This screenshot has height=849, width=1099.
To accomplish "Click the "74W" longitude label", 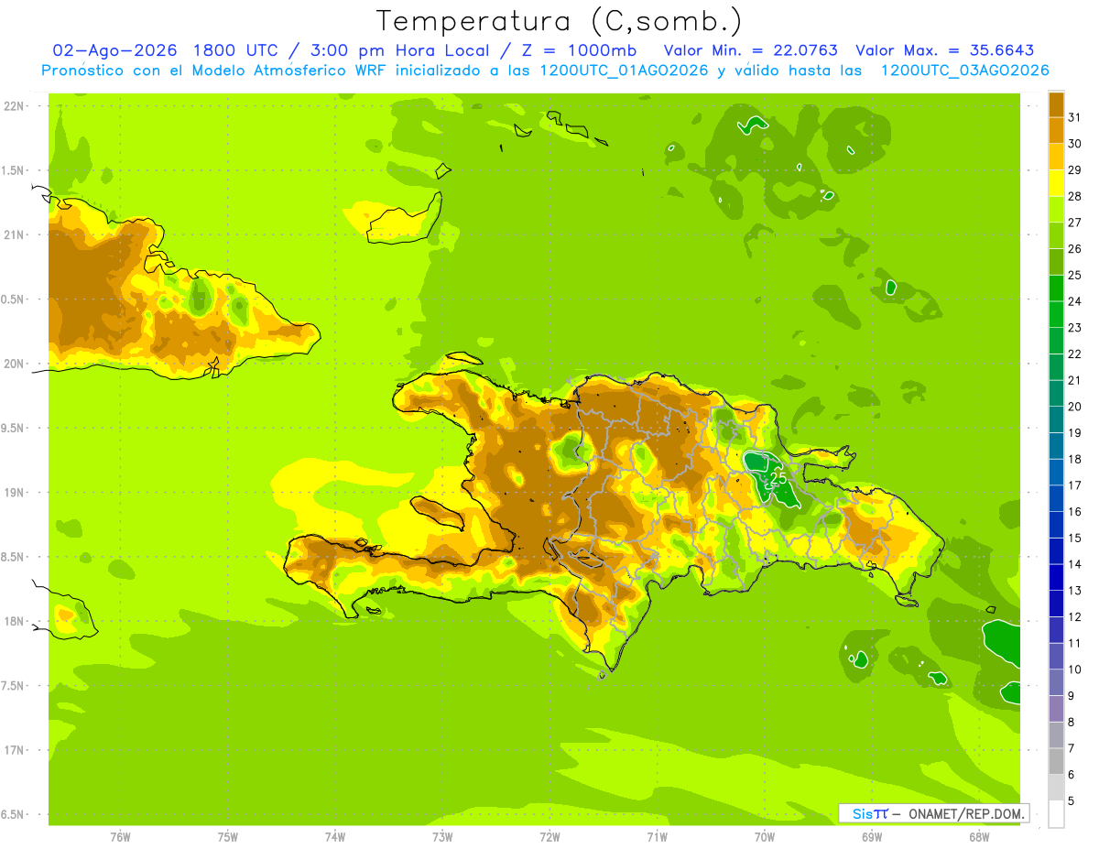I will [x=335, y=837].
